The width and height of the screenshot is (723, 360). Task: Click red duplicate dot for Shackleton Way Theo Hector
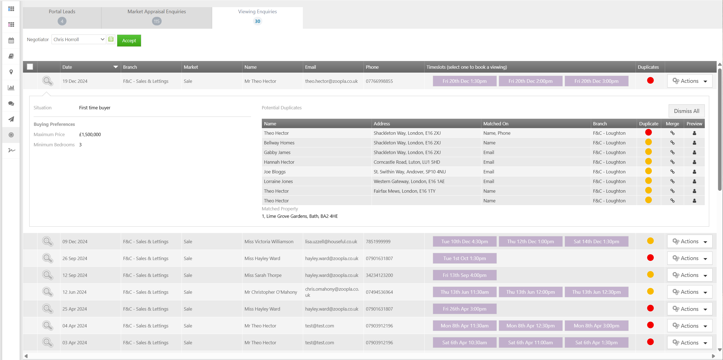(648, 132)
